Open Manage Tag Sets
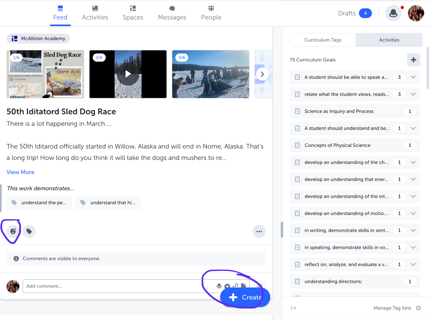429x320 pixels. (397, 308)
